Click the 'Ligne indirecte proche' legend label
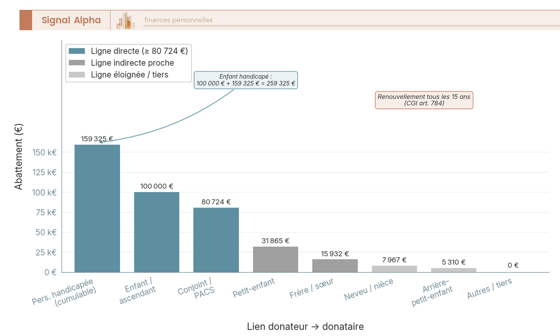This screenshot has height=336, width=560. click(x=133, y=63)
